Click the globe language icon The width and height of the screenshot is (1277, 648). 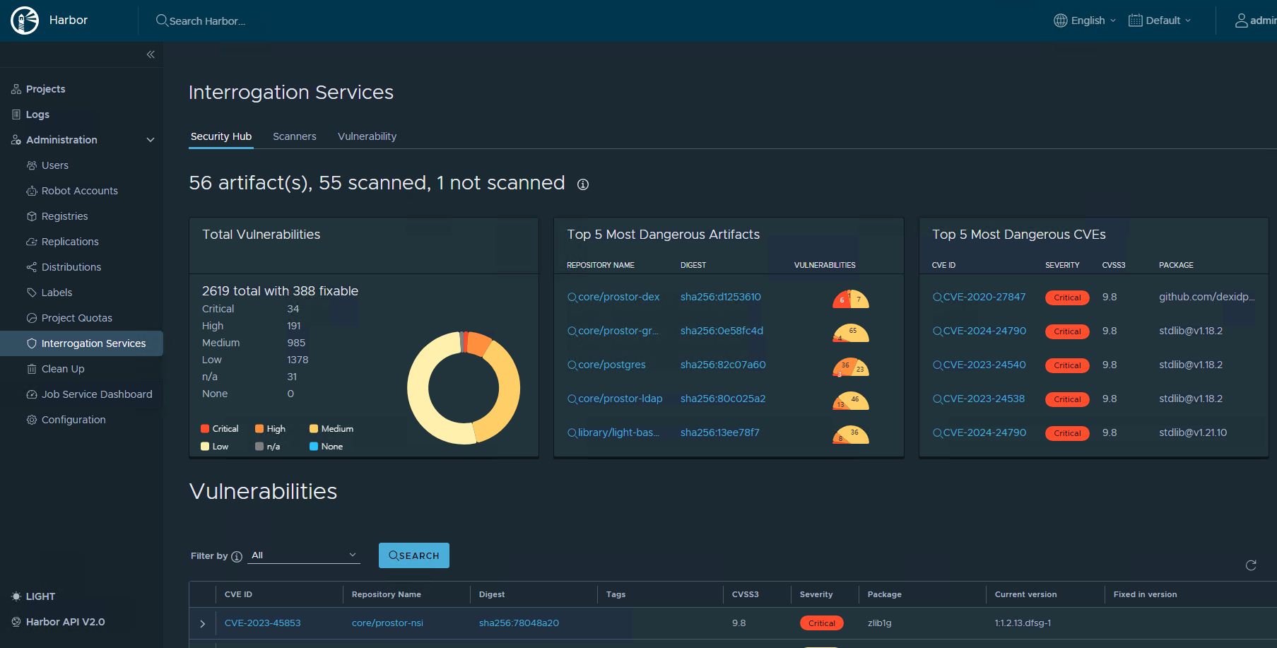click(1060, 20)
